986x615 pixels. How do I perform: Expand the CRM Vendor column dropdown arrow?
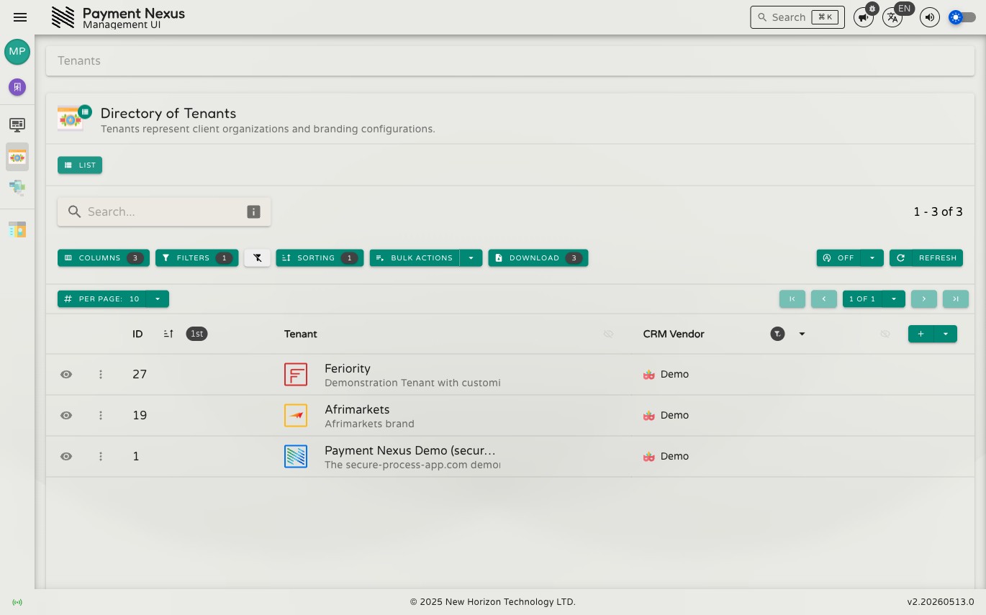[x=802, y=334]
